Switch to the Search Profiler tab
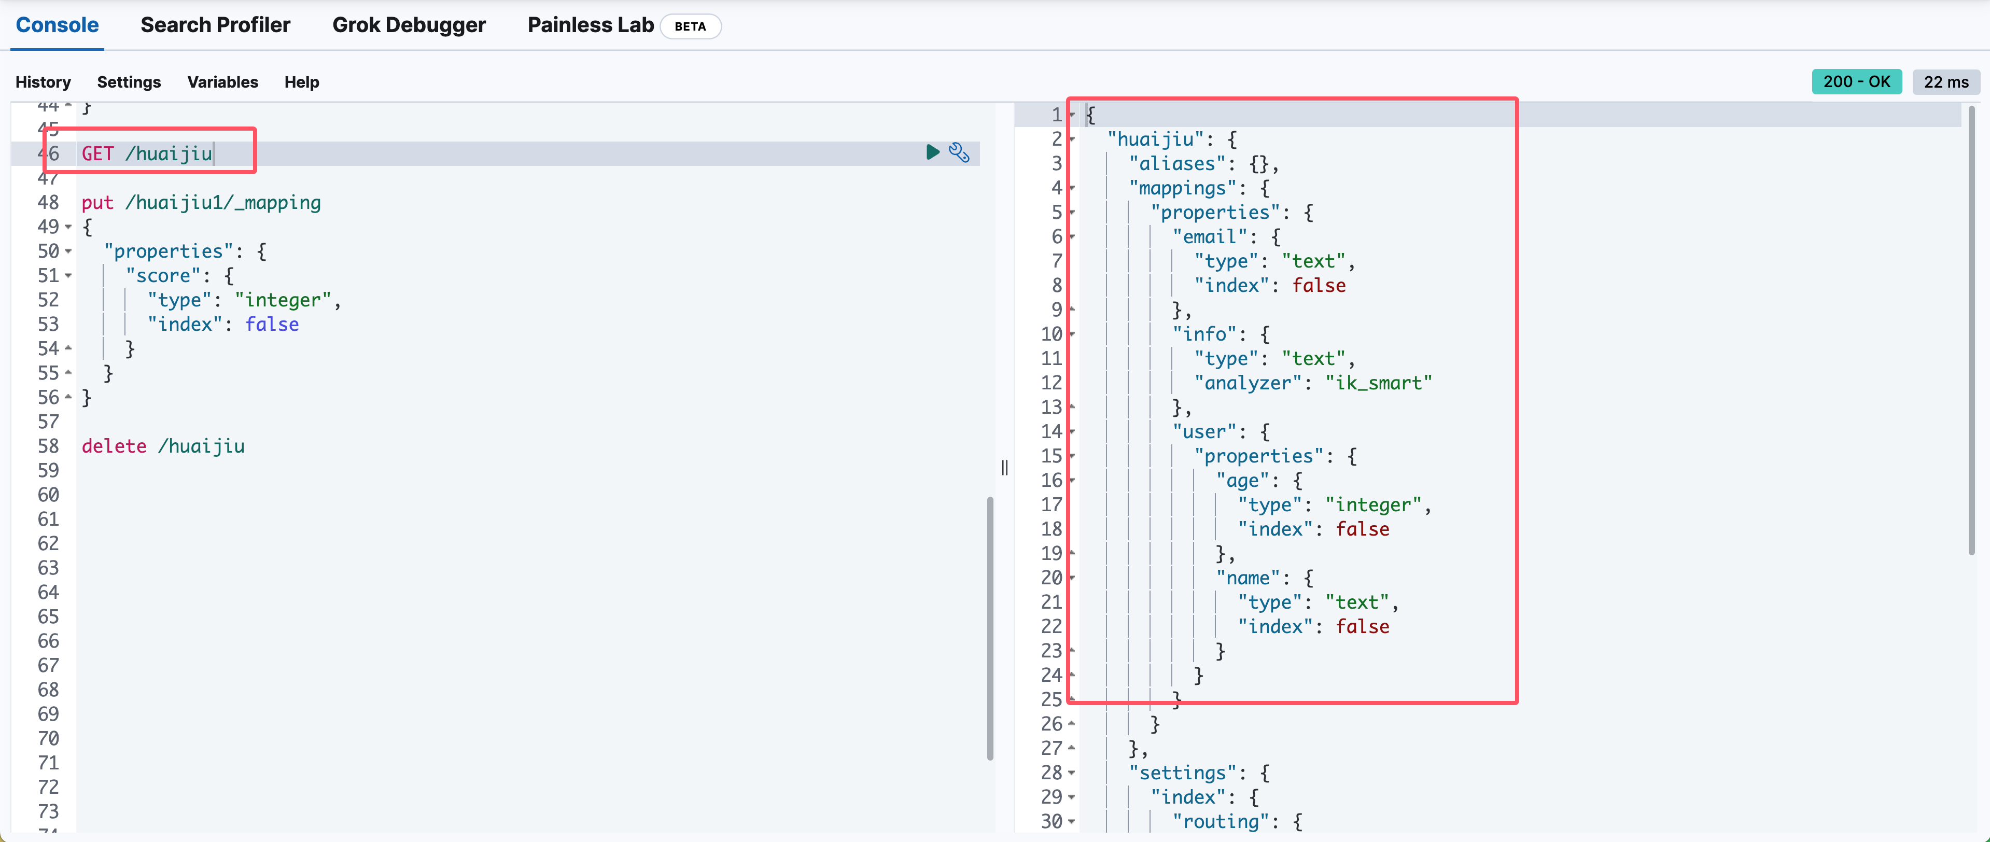This screenshot has width=1990, height=842. pos(215,25)
